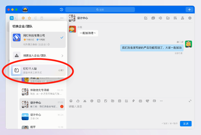This screenshot has height=135, width=201.
Task: Click the 发送 send button
Action: (x=186, y=124)
